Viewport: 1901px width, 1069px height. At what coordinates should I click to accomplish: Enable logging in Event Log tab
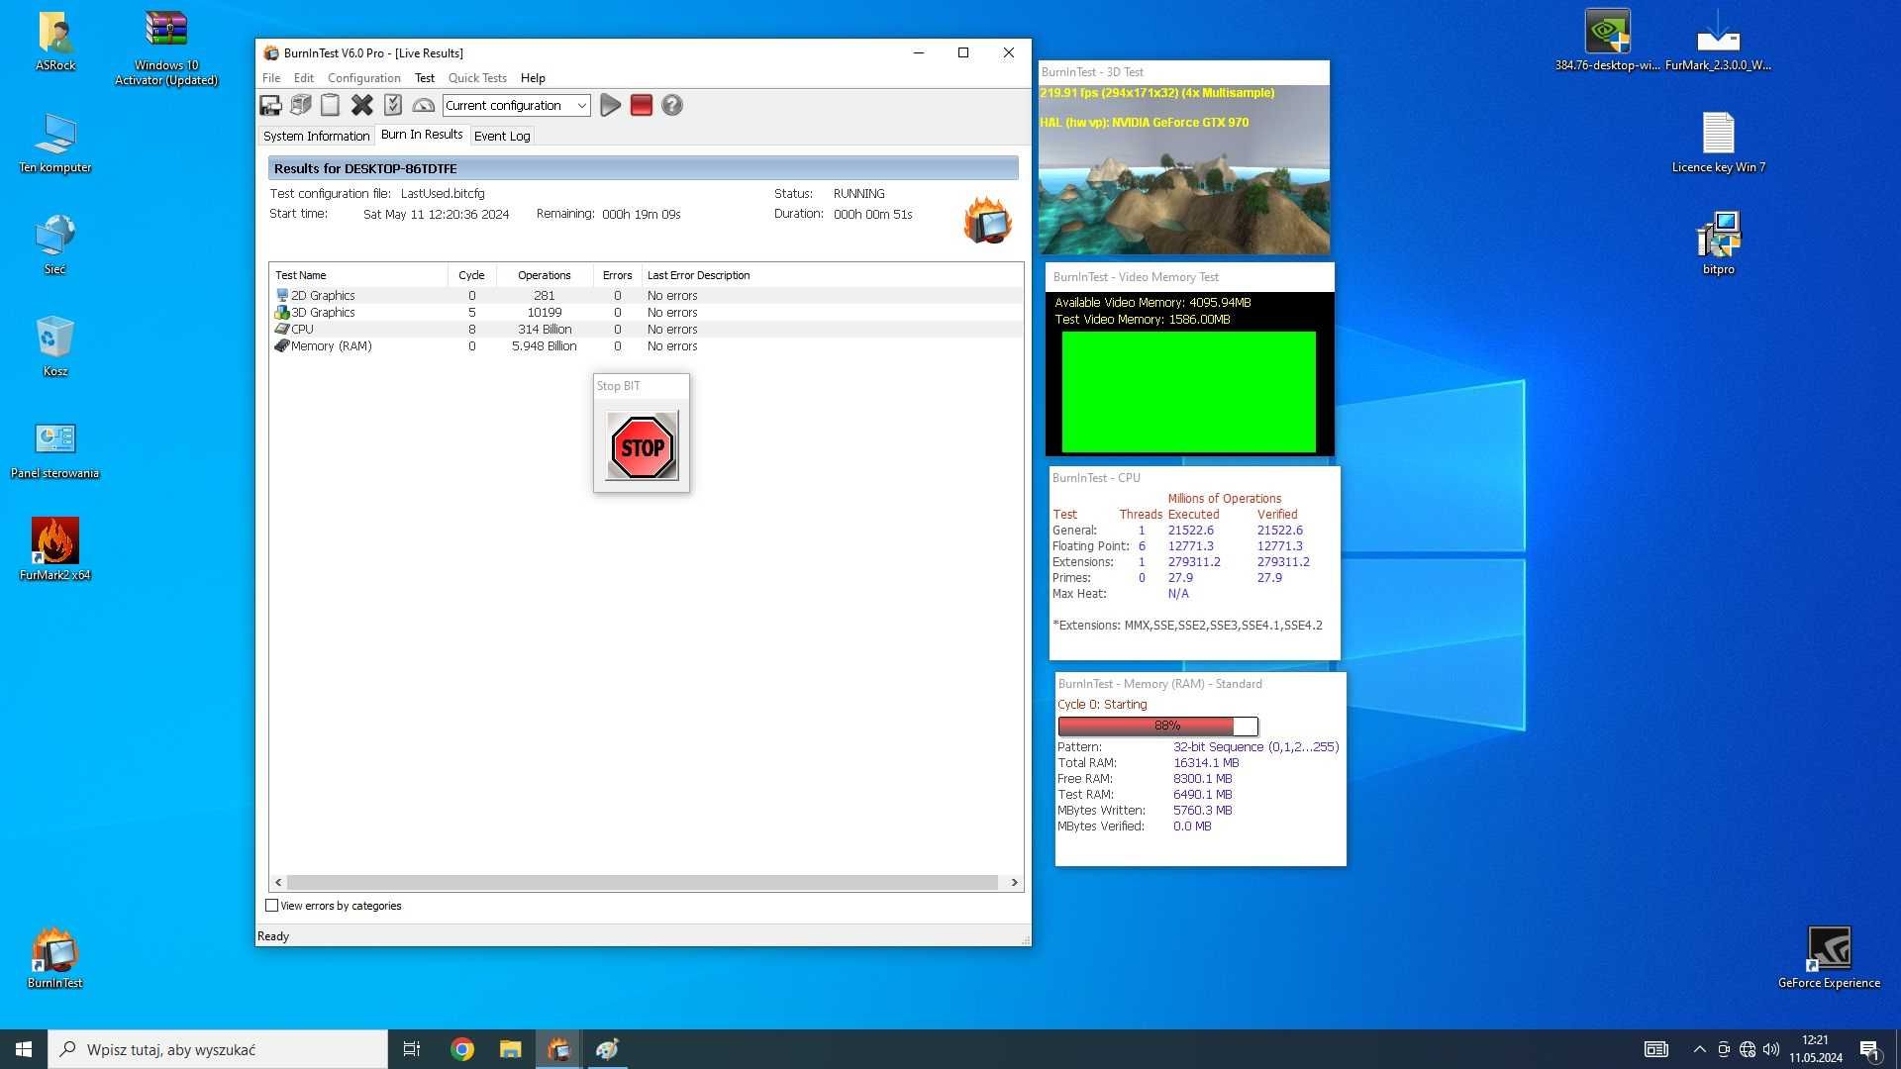click(501, 136)
